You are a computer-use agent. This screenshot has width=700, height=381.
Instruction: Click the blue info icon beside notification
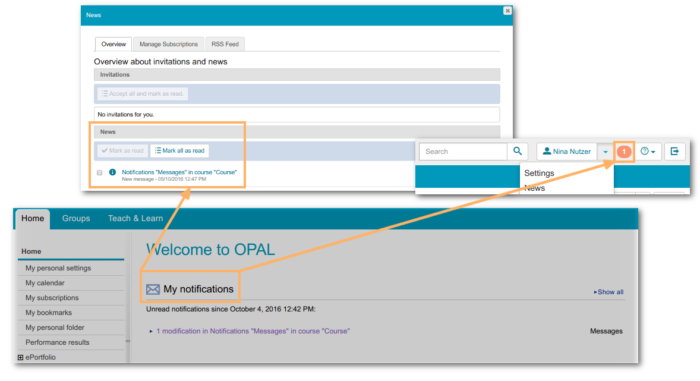(x=113, y=172)
